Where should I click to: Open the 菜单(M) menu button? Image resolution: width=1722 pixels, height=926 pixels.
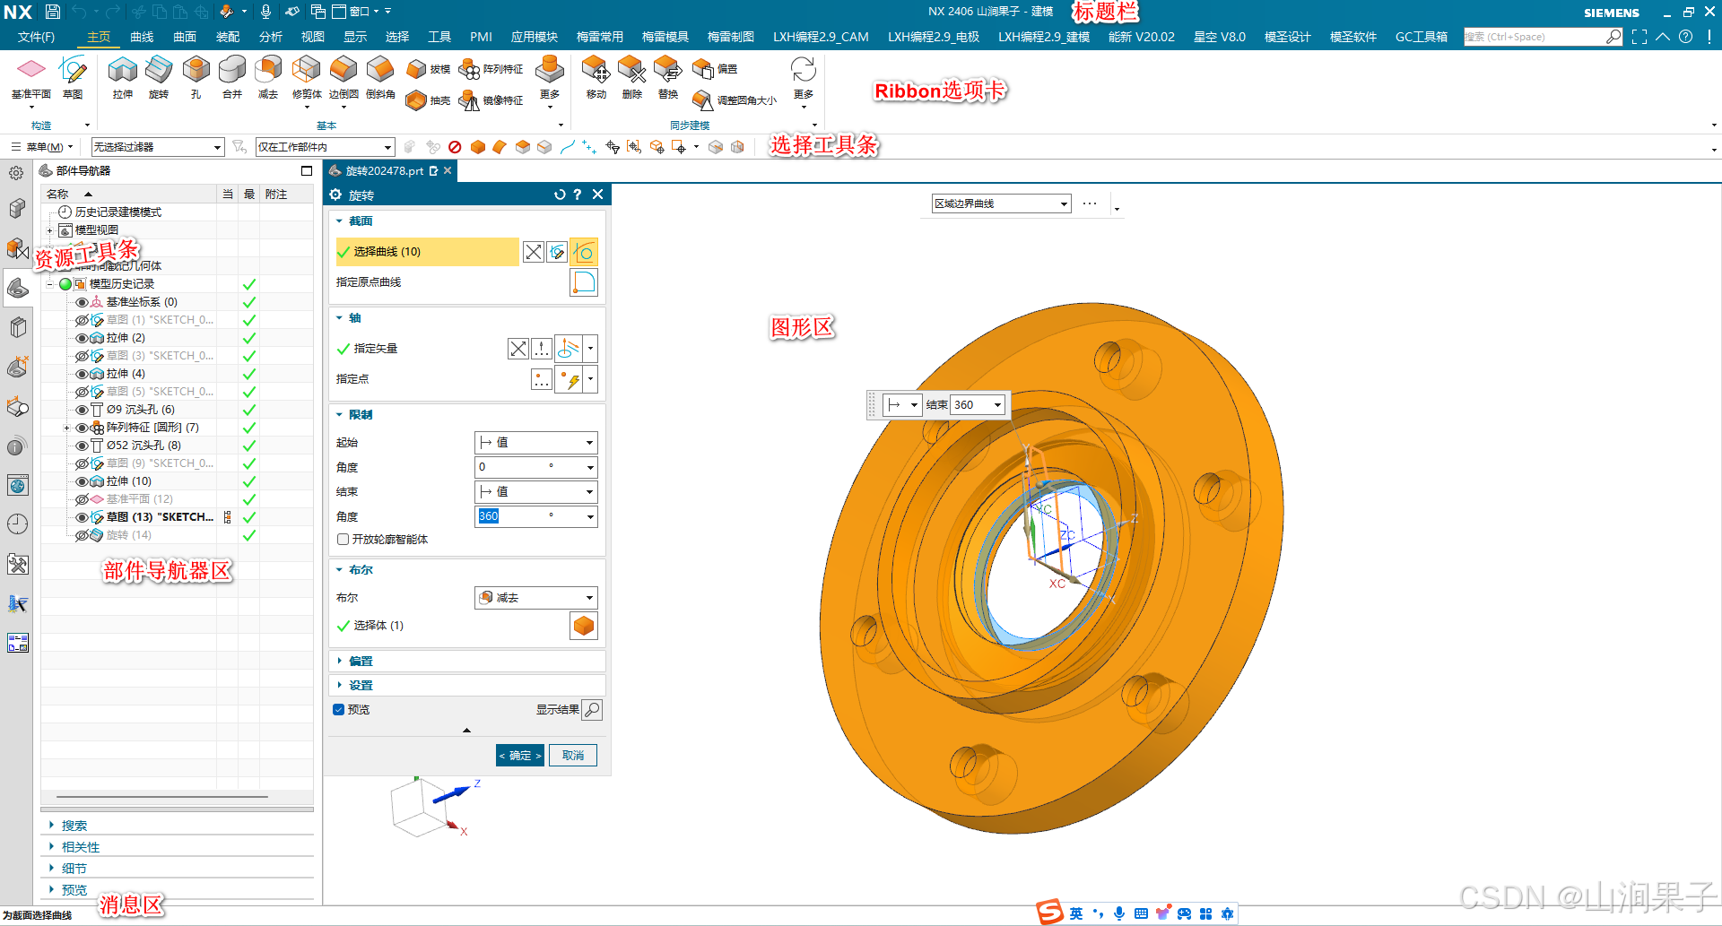(x=42, y=147)
